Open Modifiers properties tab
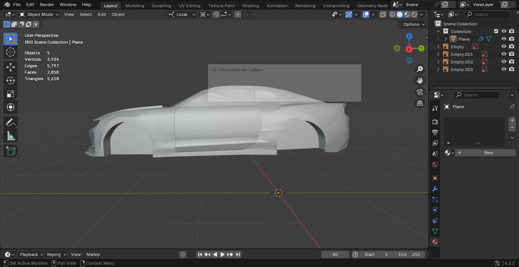Screen dimensions: 519x267 [x=435, y=189]
